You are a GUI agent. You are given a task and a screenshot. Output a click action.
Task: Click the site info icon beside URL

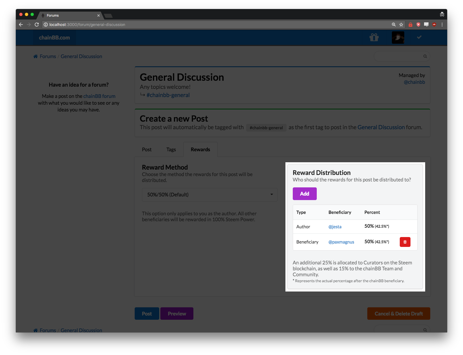pos(46,25)
